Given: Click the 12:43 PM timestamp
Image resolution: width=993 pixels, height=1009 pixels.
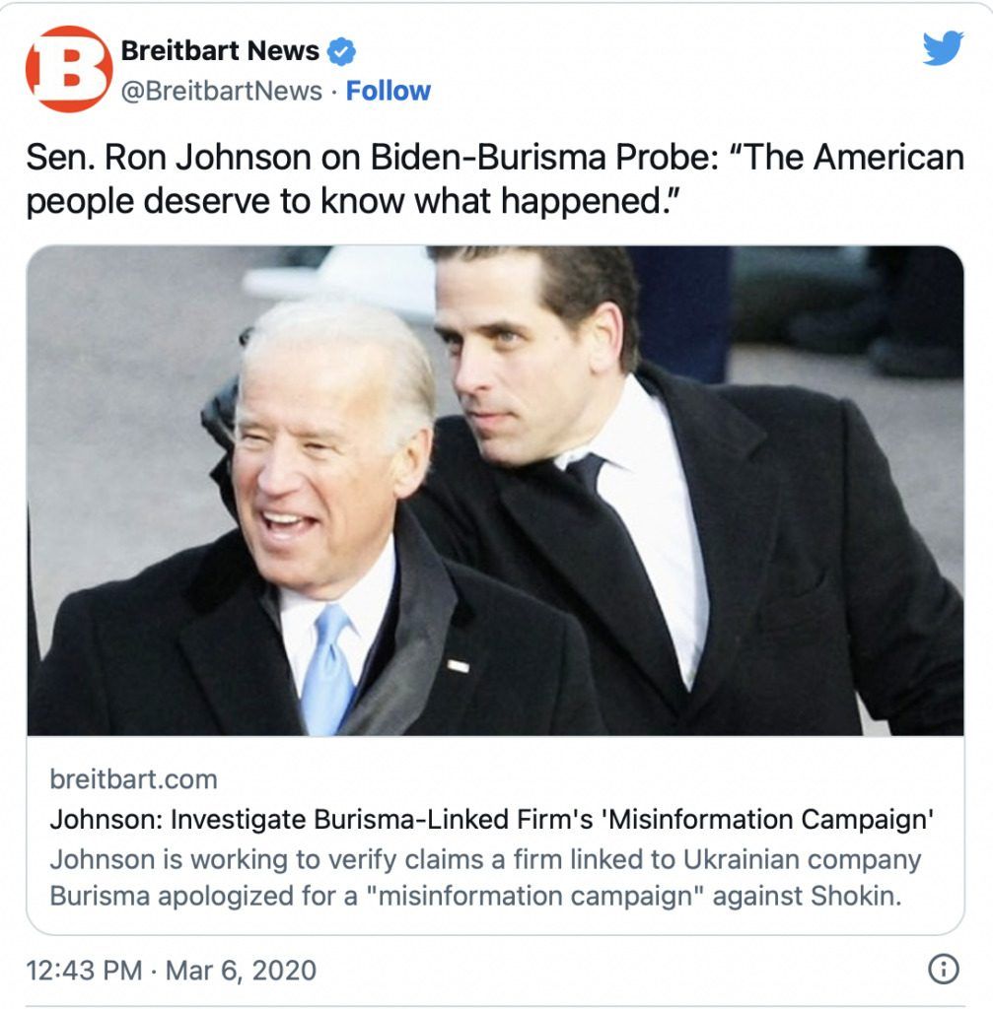Looking at the screenshot, I should point(85,971).
